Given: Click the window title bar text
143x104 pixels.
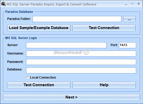Looking at the screenshot, I should point(51,4).
